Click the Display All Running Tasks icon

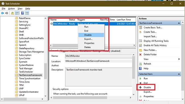click(140, 41)
